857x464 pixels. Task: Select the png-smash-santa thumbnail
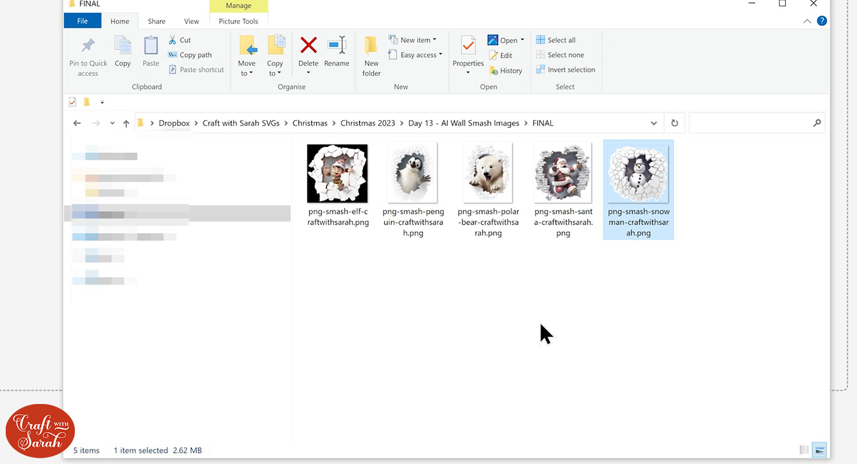[x=563, y=173]
